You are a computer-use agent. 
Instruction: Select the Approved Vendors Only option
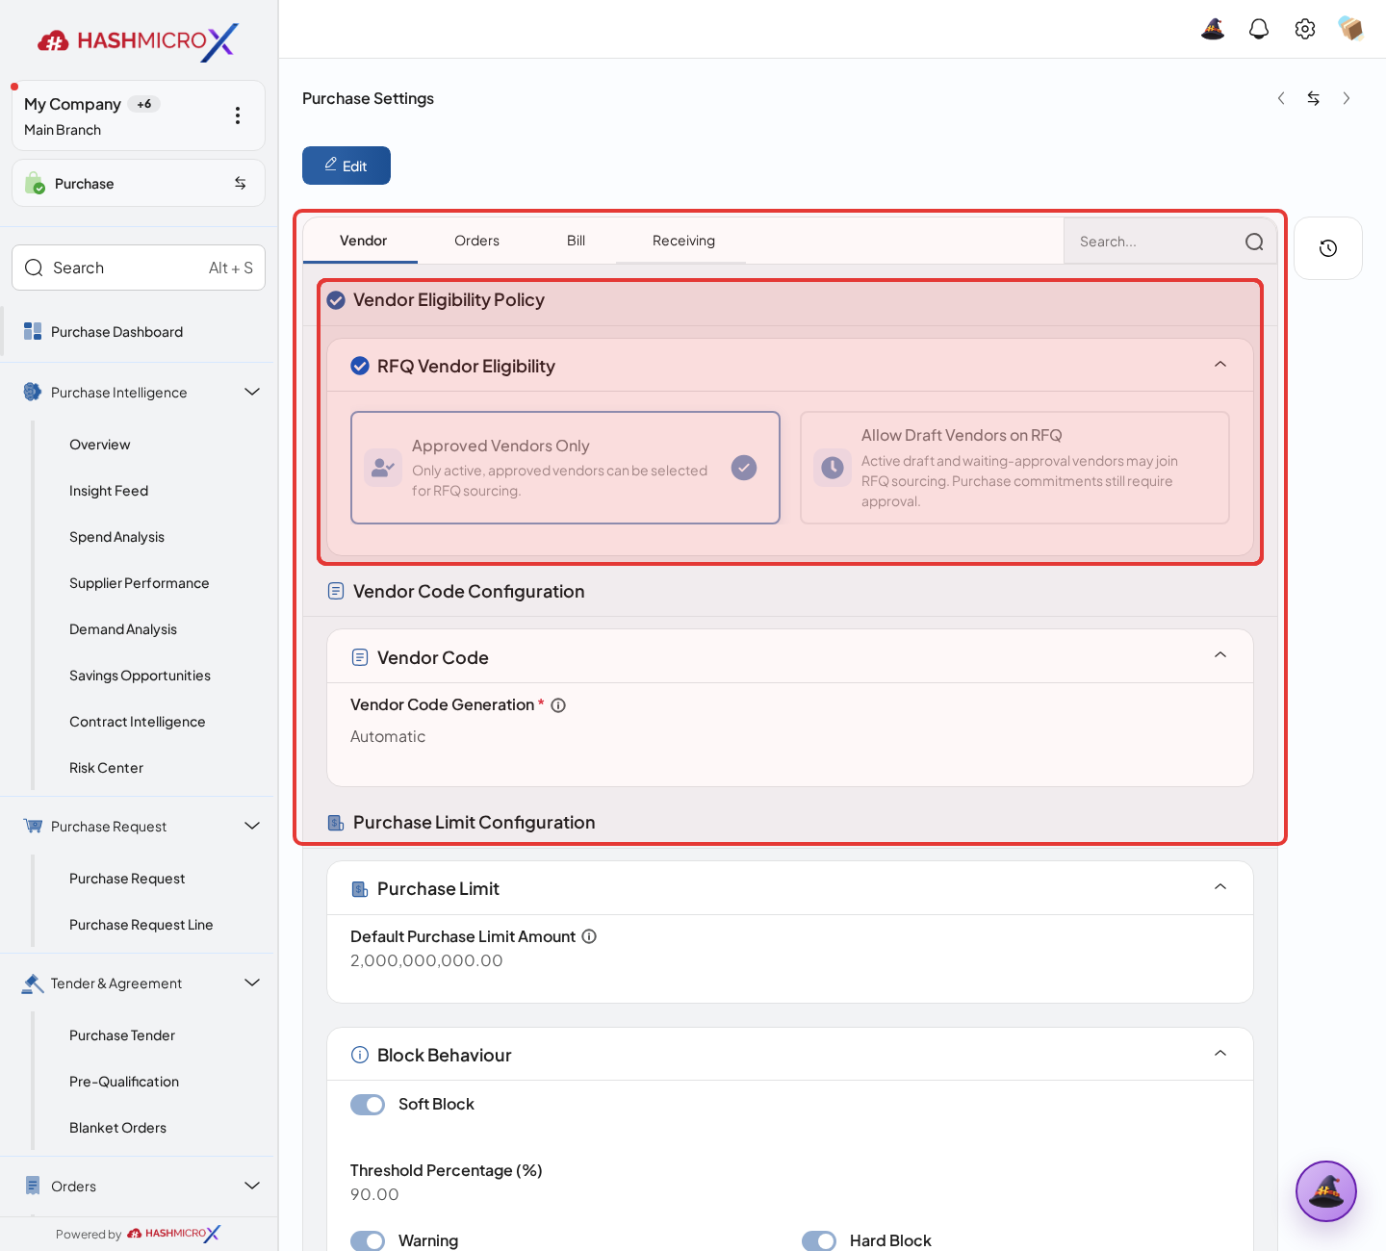[x=565, y=468]
